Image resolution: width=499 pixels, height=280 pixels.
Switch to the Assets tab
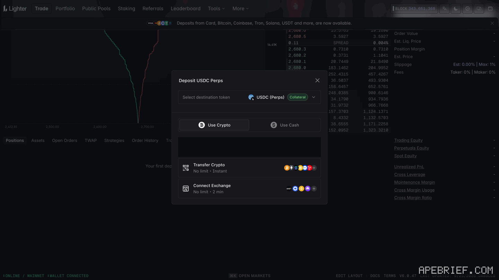[38, 140]
